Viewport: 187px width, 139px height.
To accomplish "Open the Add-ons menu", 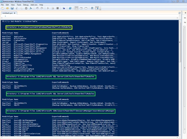I will click(34, 5).
